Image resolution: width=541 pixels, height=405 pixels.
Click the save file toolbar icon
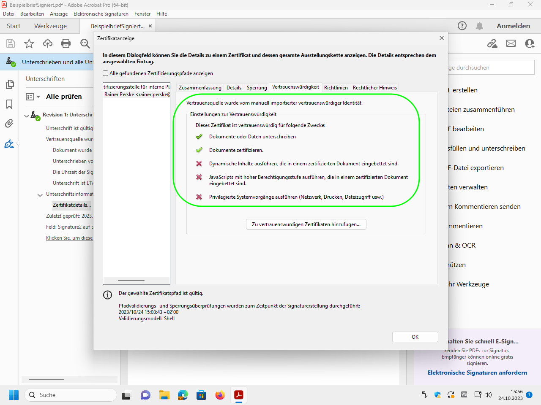coord(11,43)
